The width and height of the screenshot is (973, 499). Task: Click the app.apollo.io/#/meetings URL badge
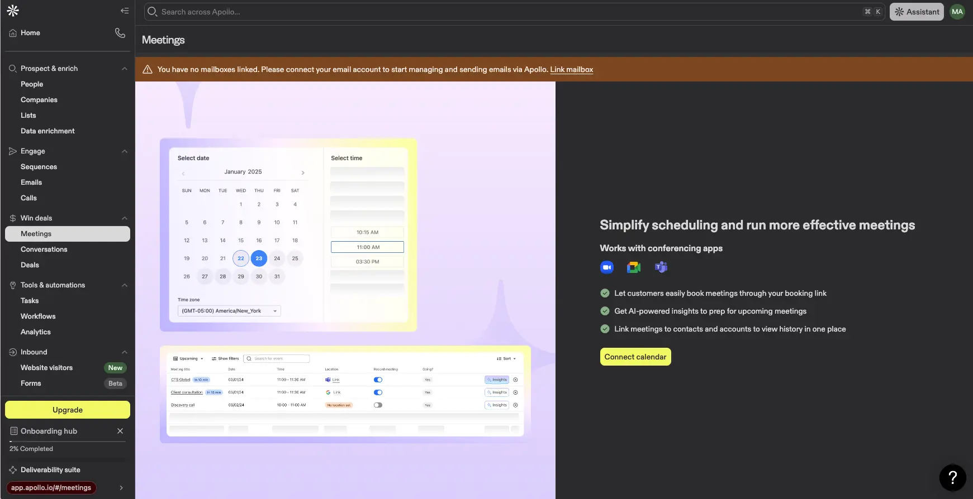tap(51, 488)
